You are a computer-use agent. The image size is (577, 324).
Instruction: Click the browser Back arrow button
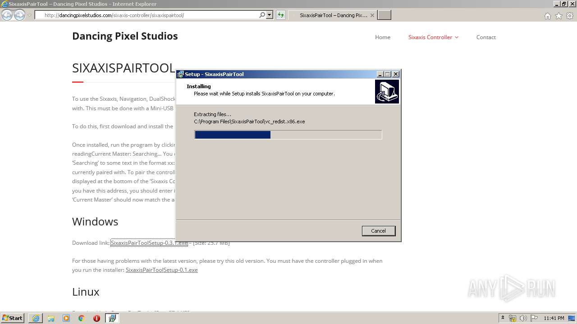[x=7, y=15]
